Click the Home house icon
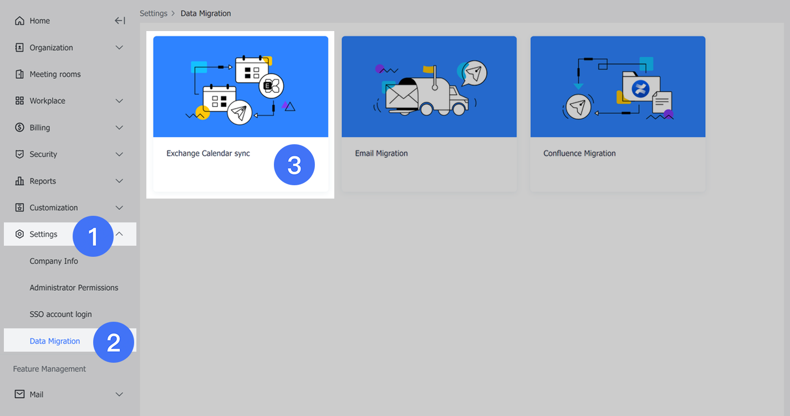Screen dimensions: 790x416 pos(19,21)
